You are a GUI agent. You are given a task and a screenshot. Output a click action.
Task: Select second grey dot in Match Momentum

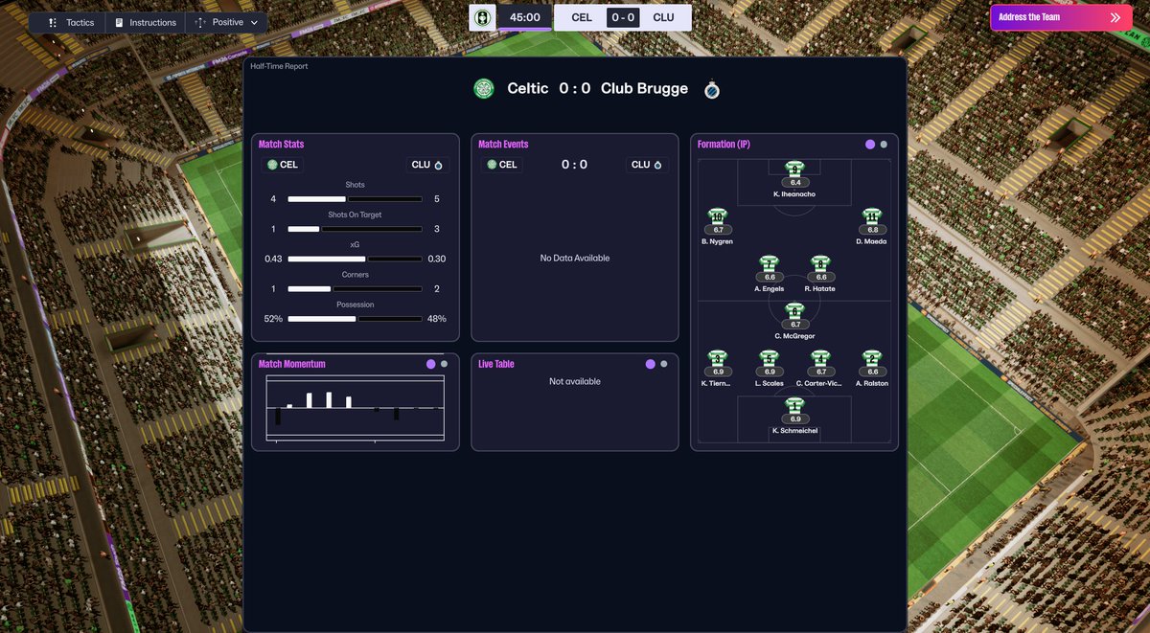point(444,364)
